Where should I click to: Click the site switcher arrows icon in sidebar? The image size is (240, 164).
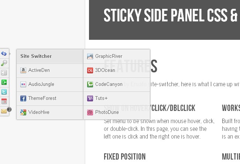click(x=4, y=53)
